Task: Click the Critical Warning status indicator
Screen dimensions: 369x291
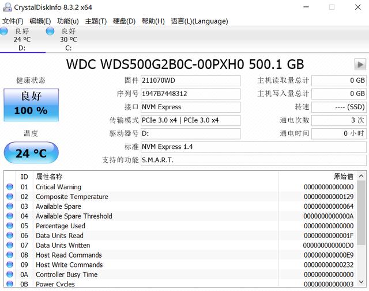Action: [10, 187]
